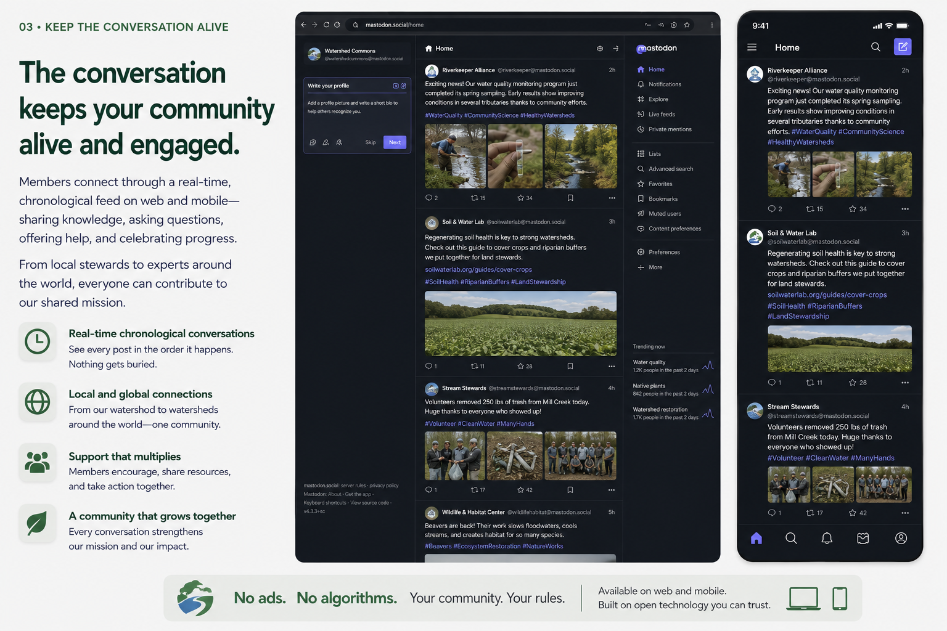Bookmark the desktop Stream Stewards post
Viewport: 947px width, 631px height.
[x=570, y=490]
